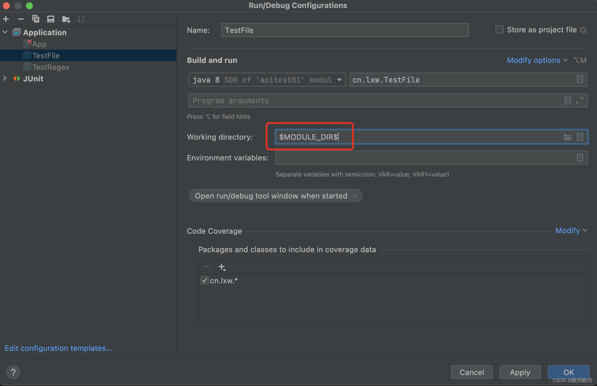This screenshot has height=386, width=597.
Task: Remove the Open run/debug tool window tag
Action: 355,196
